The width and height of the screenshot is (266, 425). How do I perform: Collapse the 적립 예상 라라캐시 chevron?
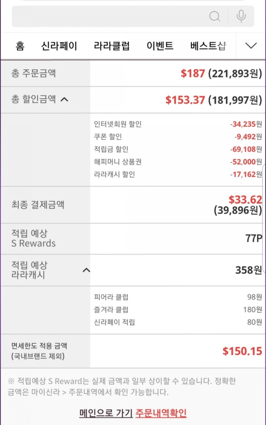pos(86,270)
